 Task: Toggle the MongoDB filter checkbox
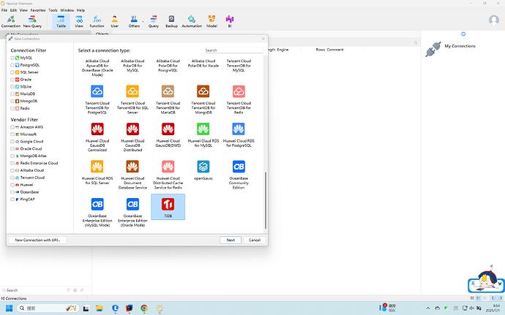(12, 101)
